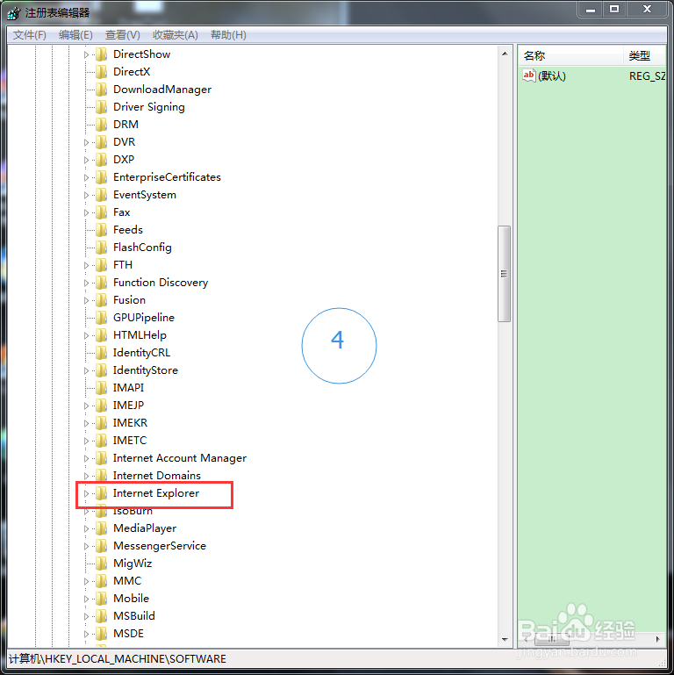Image resolution: width=674 pixels, height=675 pixels.
Task: Click the REG_SZ type cell
Action: coord(648,76)
